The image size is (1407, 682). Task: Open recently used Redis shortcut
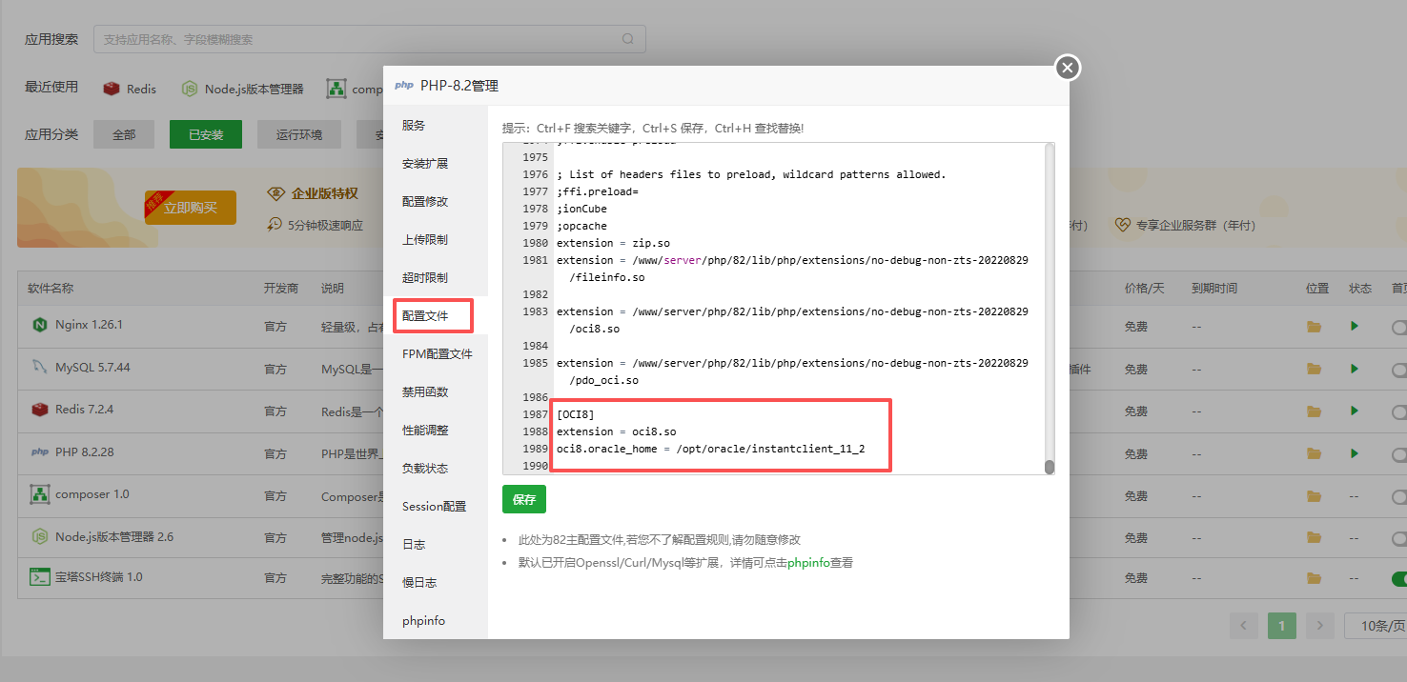130,89
